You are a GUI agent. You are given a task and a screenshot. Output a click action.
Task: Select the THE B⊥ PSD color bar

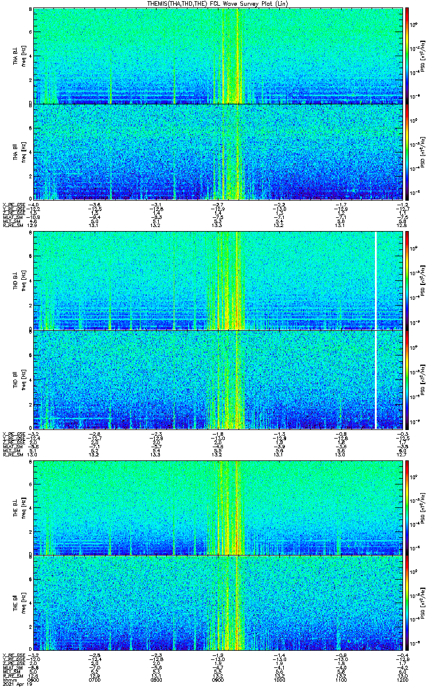click(407, 508)
